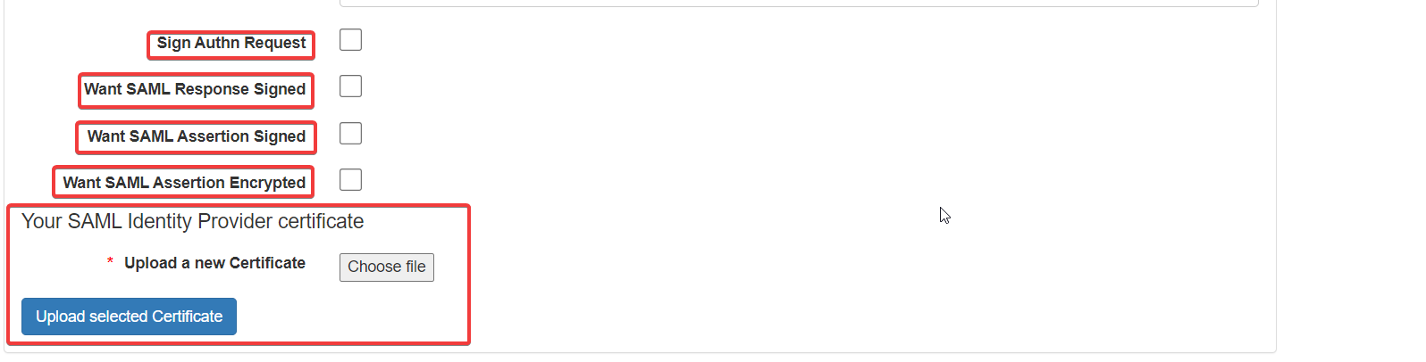Click the Want SAML Response Signed label
The image size is (1426, 362).
pos(195,89)
